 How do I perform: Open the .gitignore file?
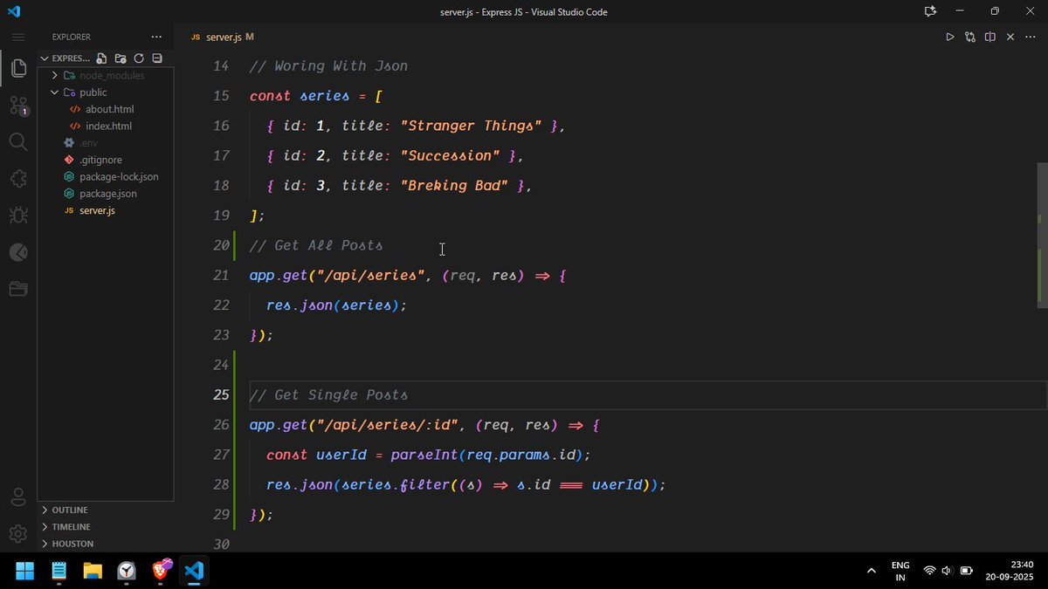pyautogui.click(x=100, y=160)
